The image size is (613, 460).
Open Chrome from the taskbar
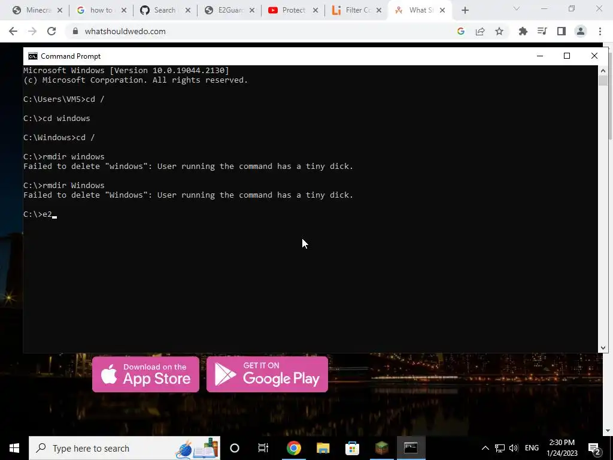tap(293, 448)
